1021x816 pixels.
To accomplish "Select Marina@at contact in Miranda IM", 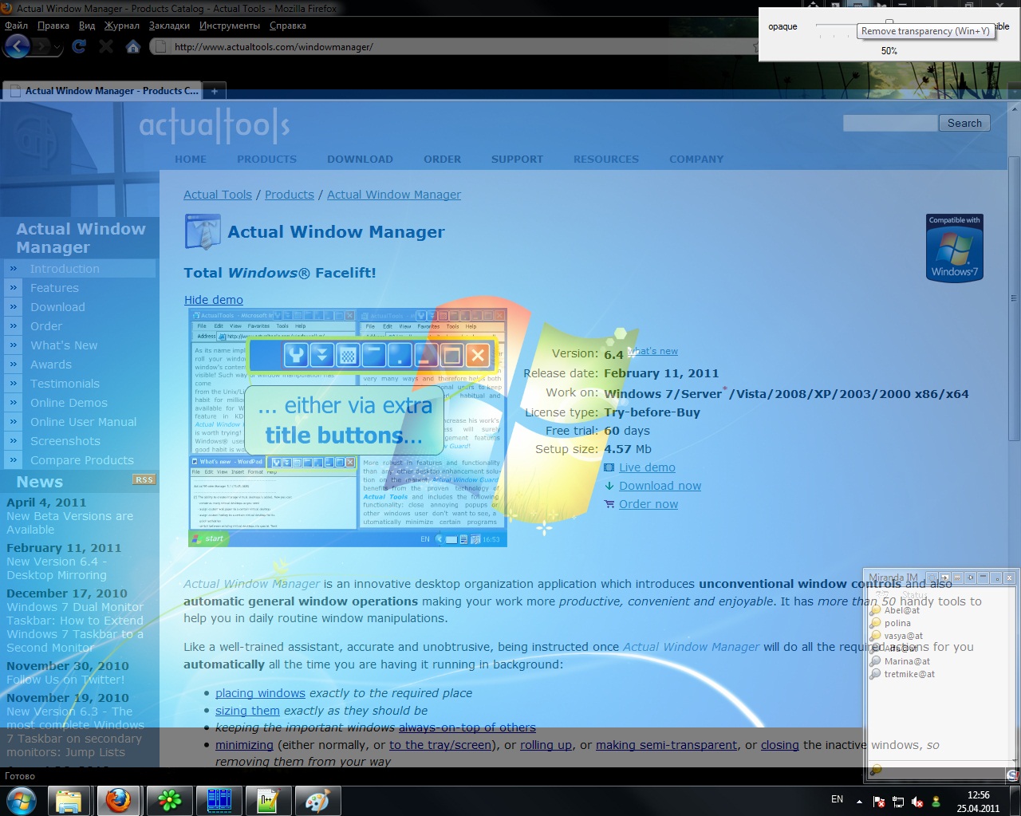I will [907, 661].
